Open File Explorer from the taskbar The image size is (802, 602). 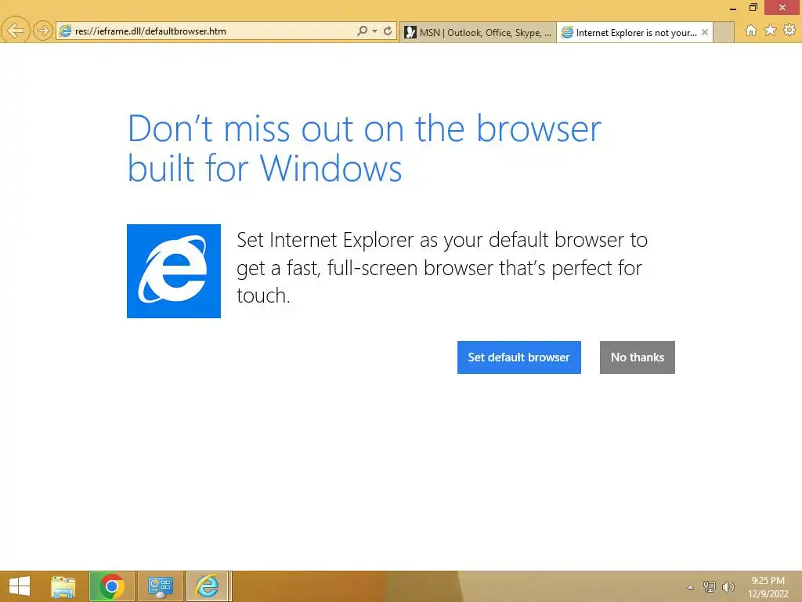coord(63,586)
